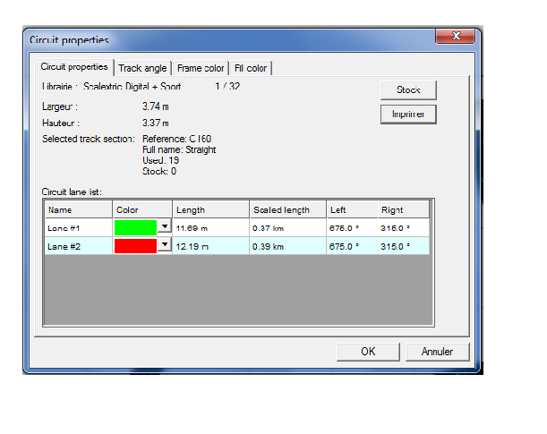This screenshot has height=434, width=547.
Task: Expand the Lane #1 color dropdown arrow
Action: tap(164, 227)
